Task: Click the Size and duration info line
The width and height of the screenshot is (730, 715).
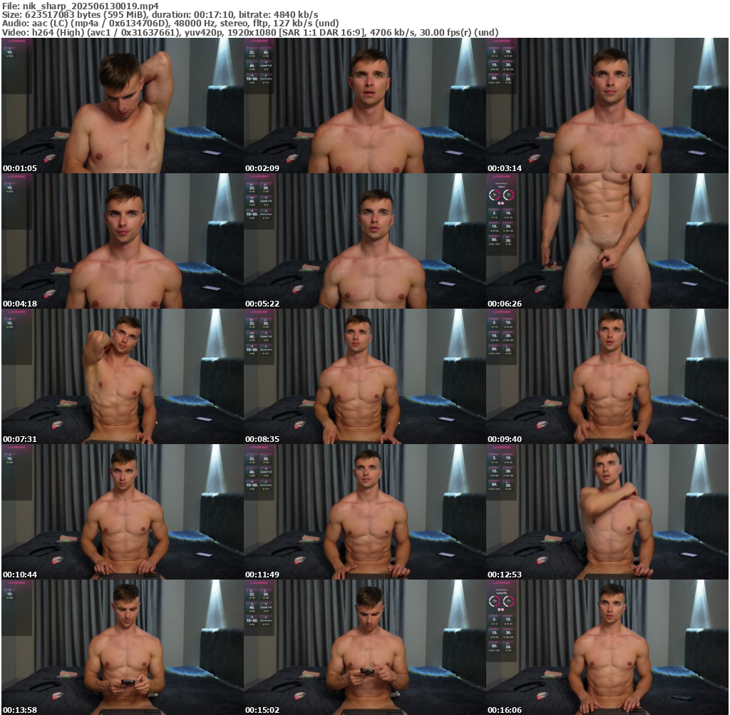Action: click(x=160, y=14)
